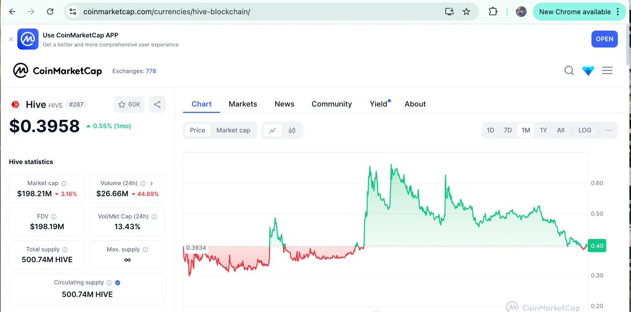631x312 pixels.
Task: Open site information icon in address bar
Action: pyautogui.click(x=73, y=11)
